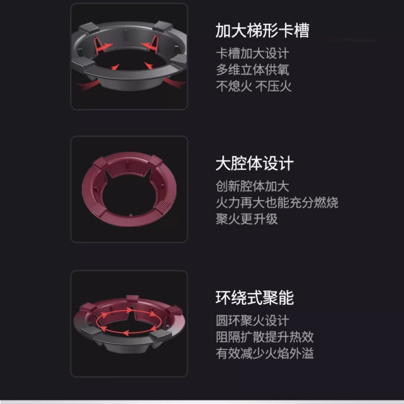Select the text line 不熄火 不压火
404x404 pixels.
254,86
